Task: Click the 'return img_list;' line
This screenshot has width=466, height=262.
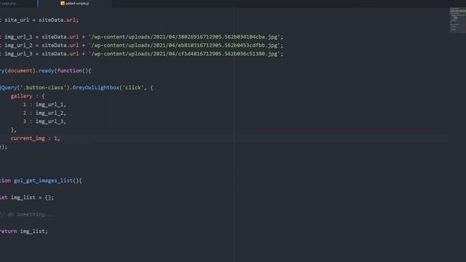Action: [24, 231]
